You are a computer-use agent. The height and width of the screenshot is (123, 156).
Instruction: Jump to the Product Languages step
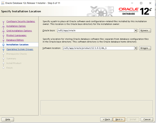[x=16, y=35]
